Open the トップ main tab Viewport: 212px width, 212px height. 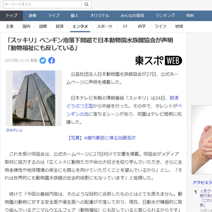coord(12,16)
